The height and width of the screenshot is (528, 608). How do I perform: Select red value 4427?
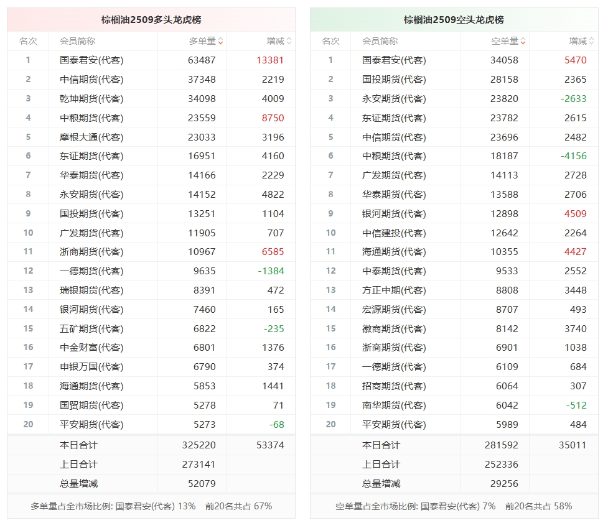tap(576, 252)
